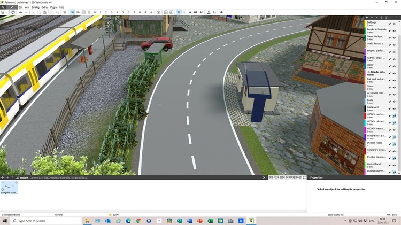Open the clock time settings icon
The image size is (401, 225).
(x=159, y=12)
